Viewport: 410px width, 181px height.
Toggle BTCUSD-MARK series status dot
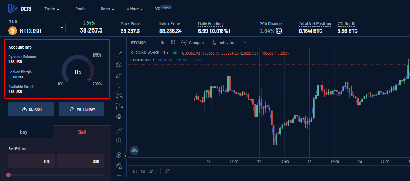tap(175, 53)
